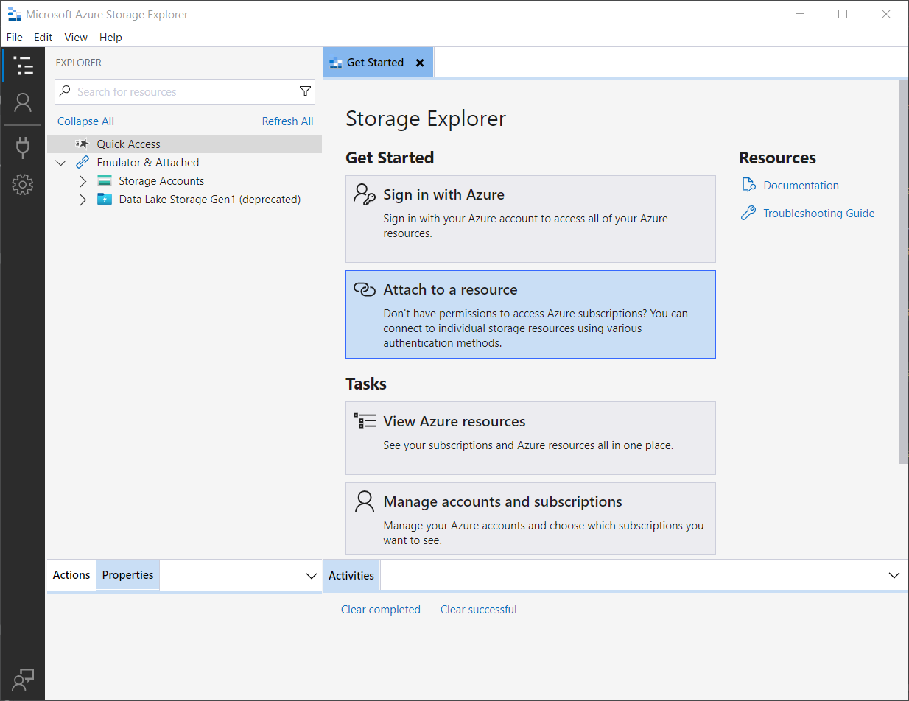Click the Attach to a resource card
The width and height of the screenshot is (909, 701).
pos(530,314)
